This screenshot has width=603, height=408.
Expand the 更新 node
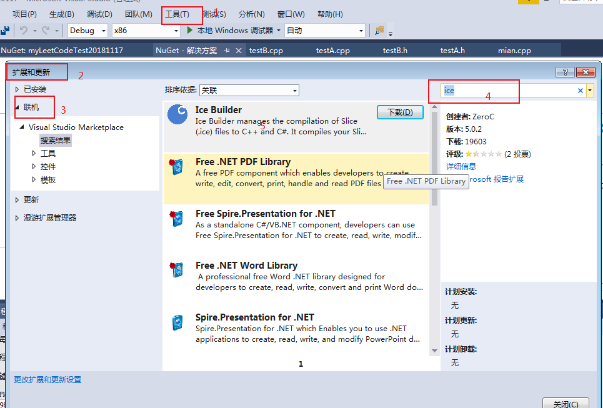click(17, 200)
